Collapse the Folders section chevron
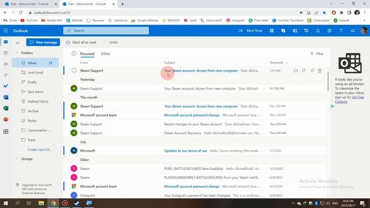Screen dimensions: 370x208 [x=17, y=53]
